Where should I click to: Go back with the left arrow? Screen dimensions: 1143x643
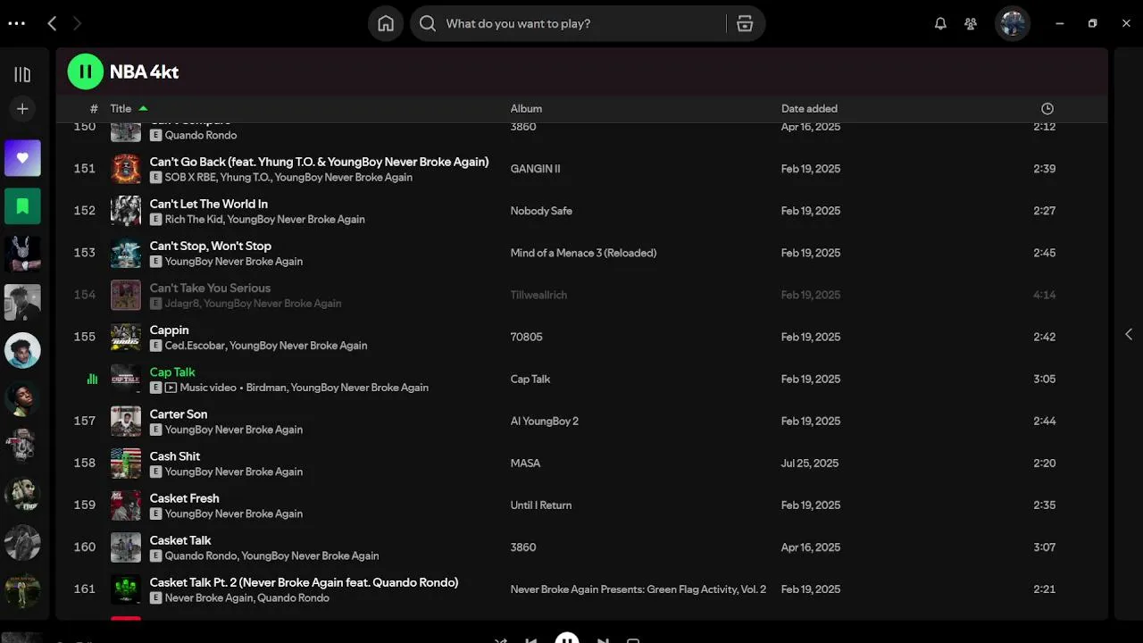click(52, 24)
